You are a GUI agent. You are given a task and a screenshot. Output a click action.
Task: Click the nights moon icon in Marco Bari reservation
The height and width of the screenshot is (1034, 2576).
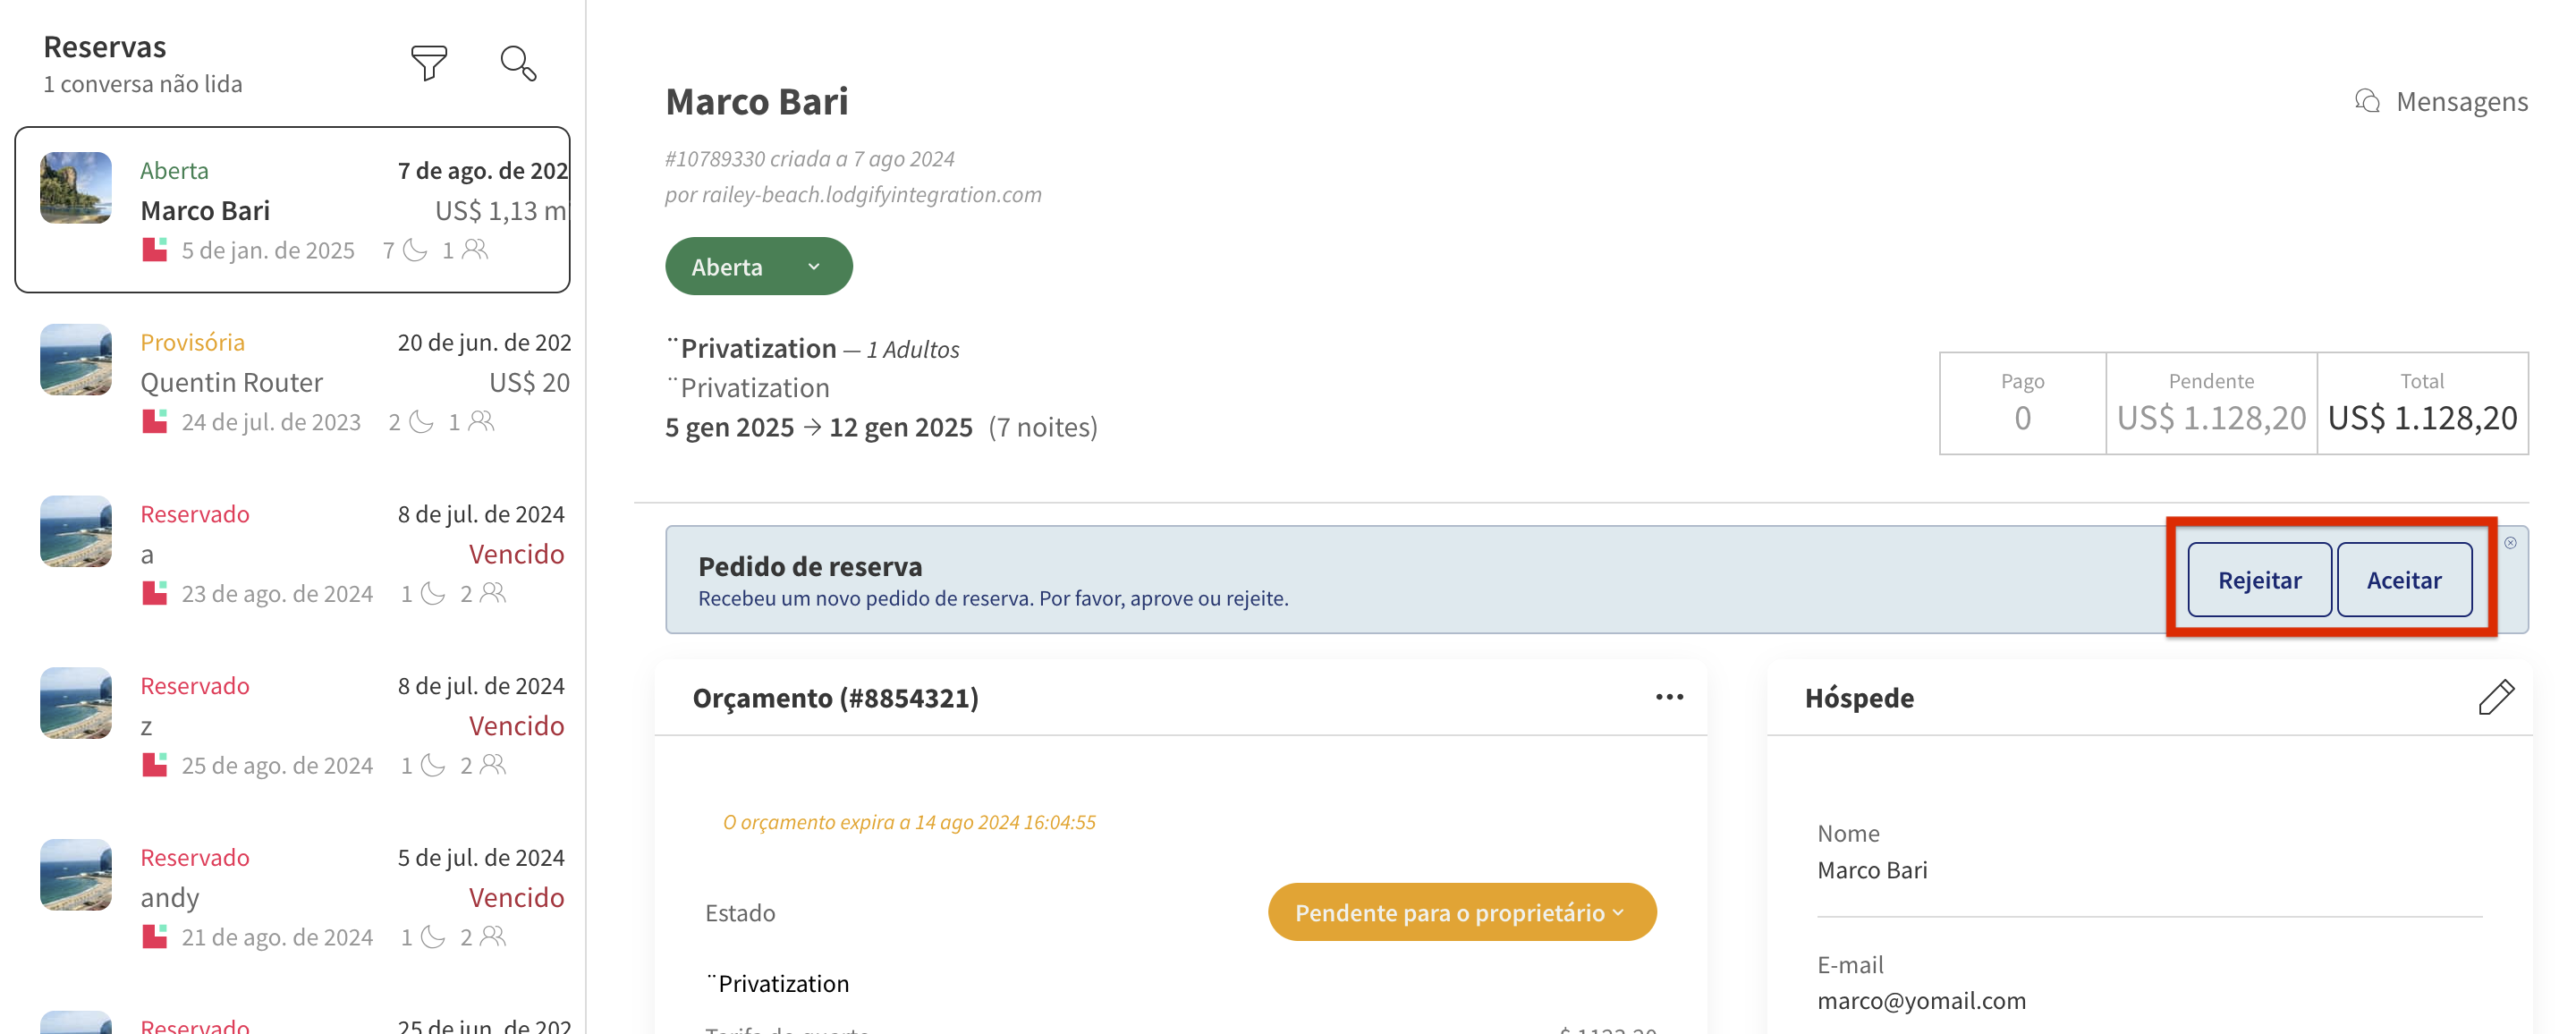click(x=415, y=250)
